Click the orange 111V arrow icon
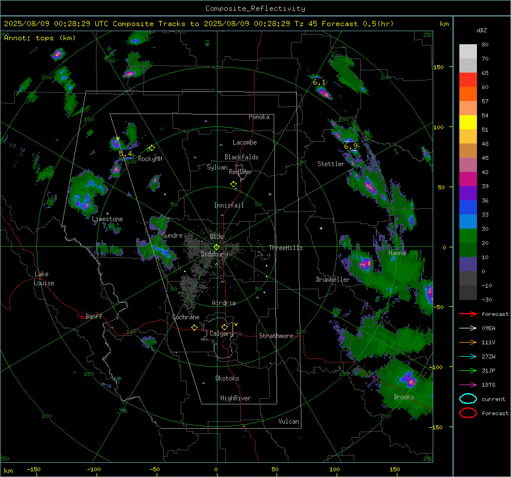511x477 pixels. click(x=468, y=342)
